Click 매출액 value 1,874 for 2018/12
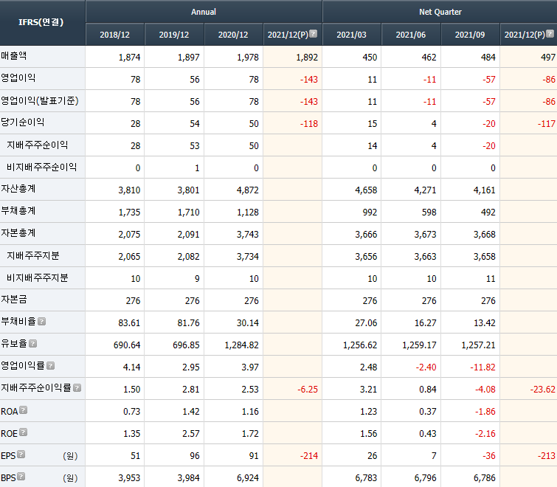This screenshot has width=557, height=487. pyautogui.click(x=129, y=58)
